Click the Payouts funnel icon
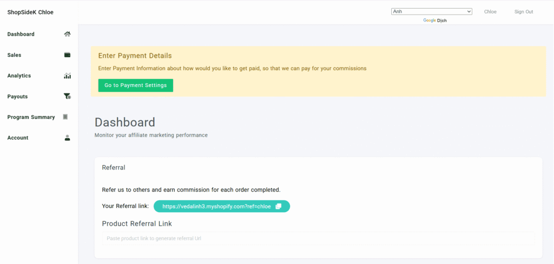 click(67, 96)
